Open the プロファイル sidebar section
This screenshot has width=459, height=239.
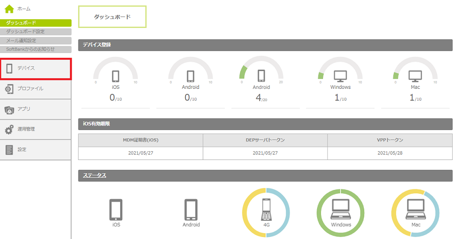point(35,89)
